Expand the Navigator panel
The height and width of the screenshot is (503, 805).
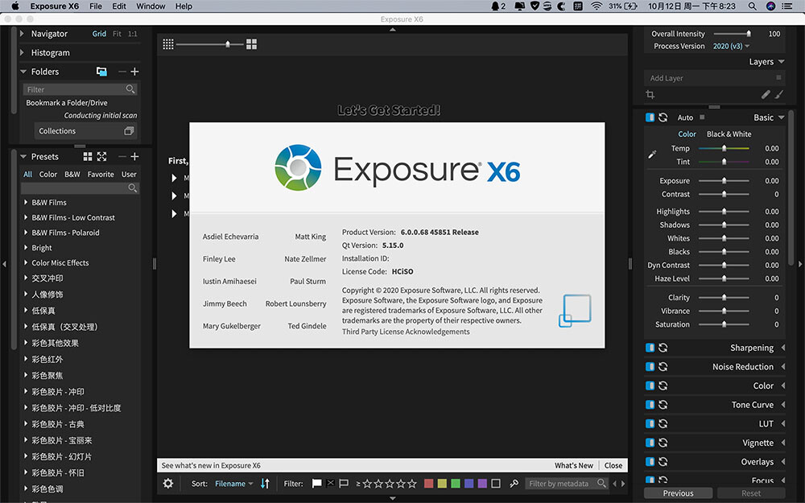[22, 33]
